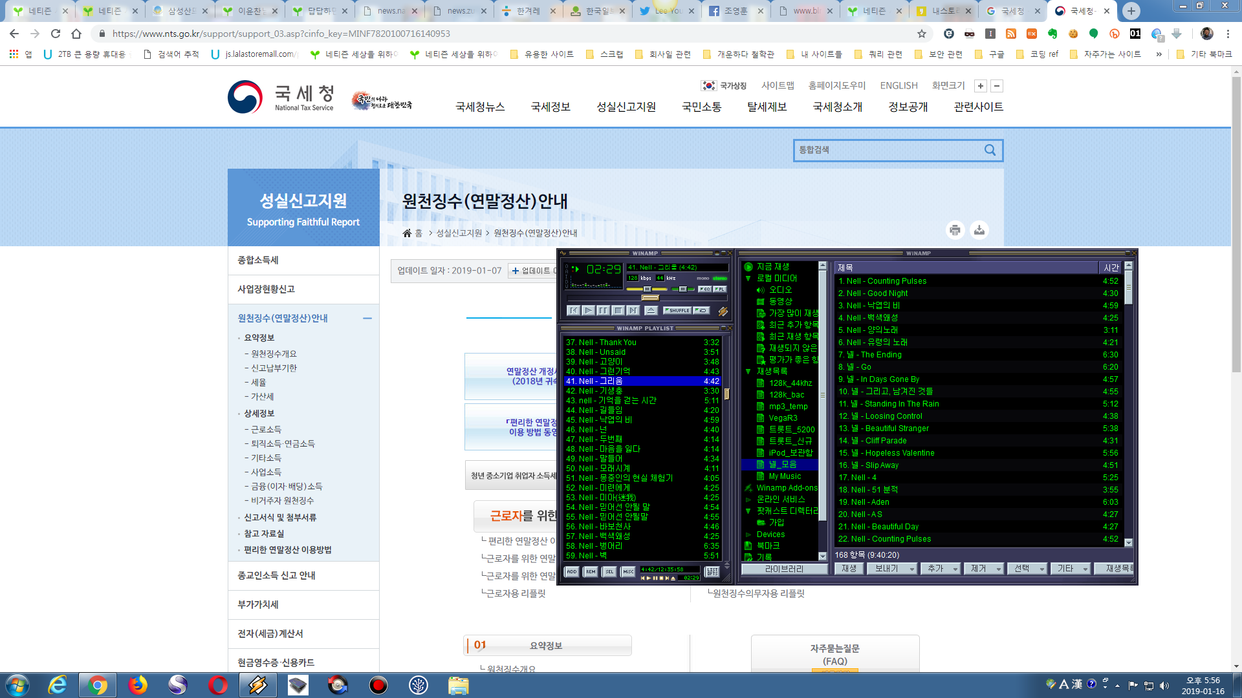Toggle Winamp SHUFFLE mode
The image size is (1242, 698).
point(677,311)
